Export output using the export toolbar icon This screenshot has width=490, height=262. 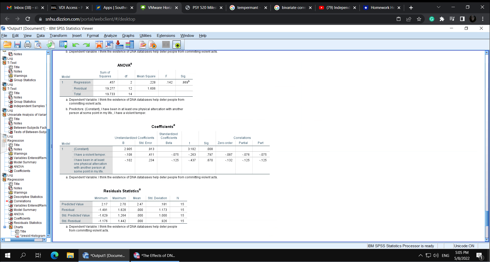50,45
